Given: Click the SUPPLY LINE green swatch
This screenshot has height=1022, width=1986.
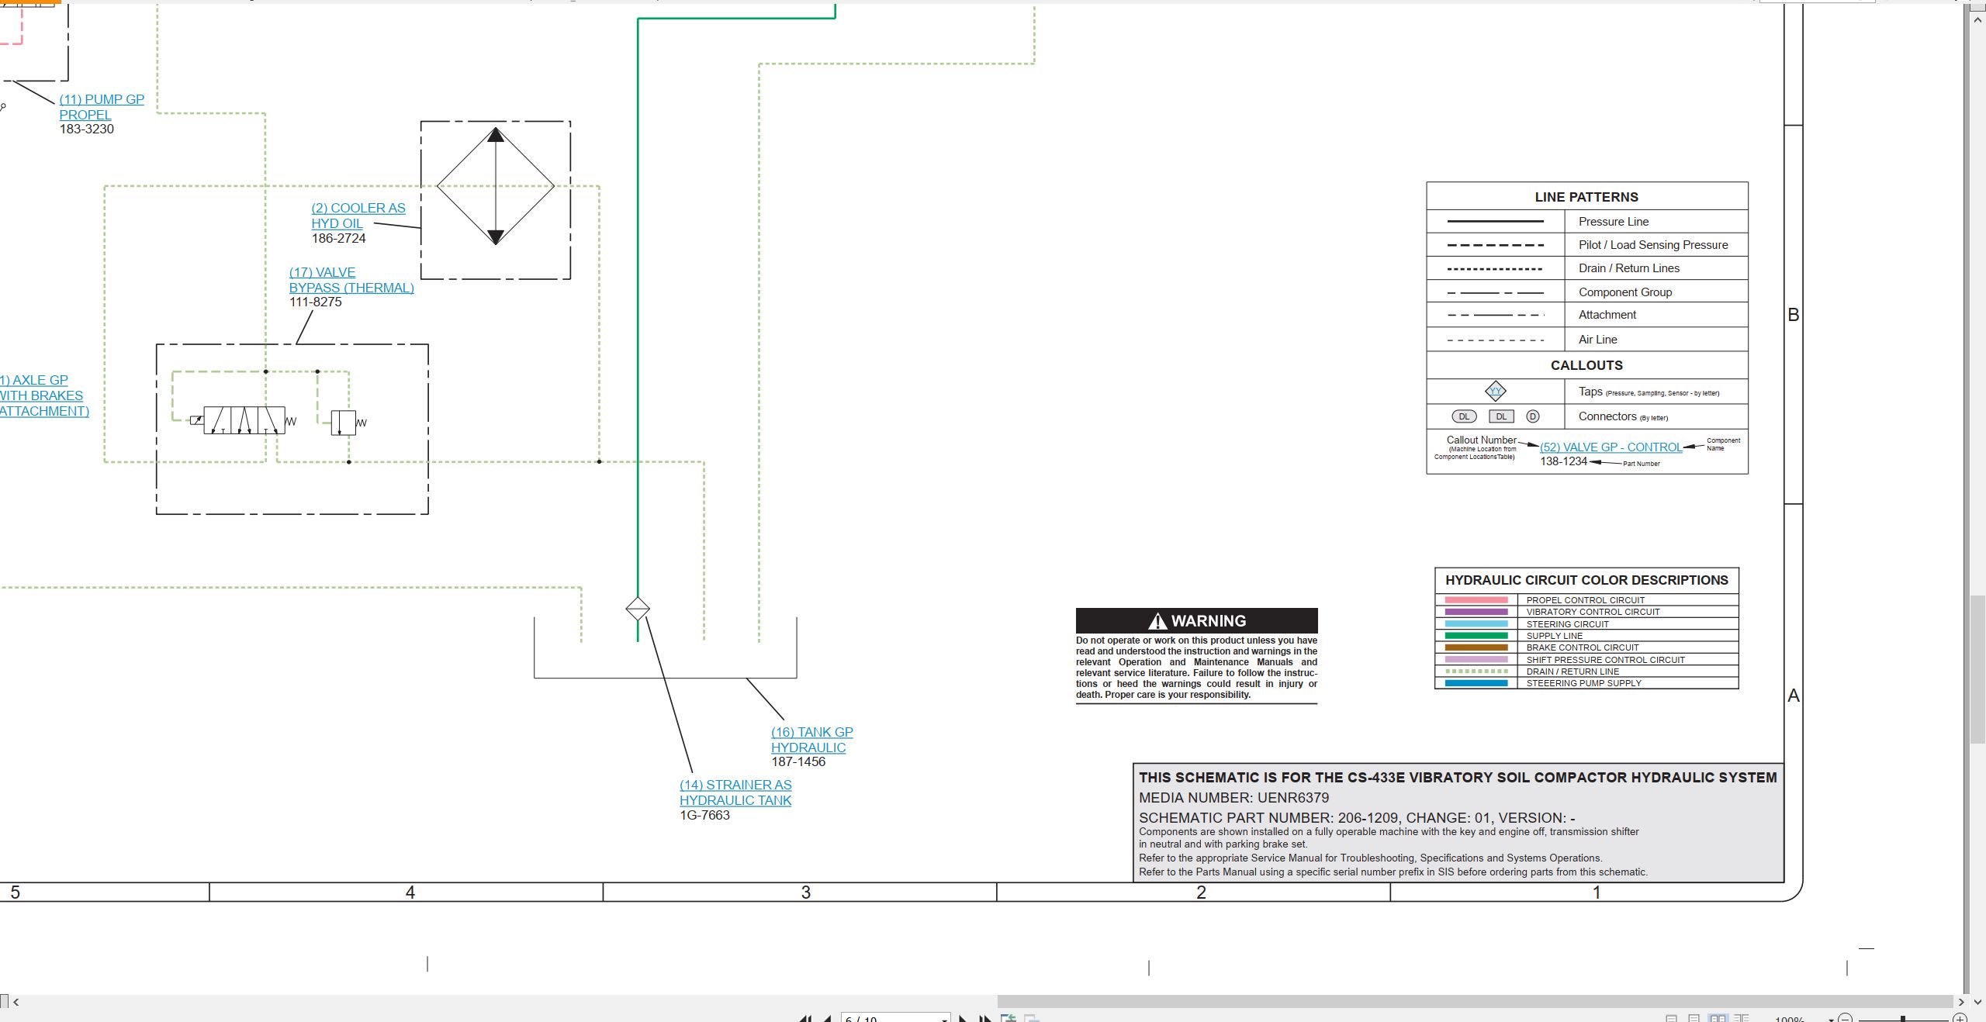Looking at the screenshot, I should point(1476,636).
